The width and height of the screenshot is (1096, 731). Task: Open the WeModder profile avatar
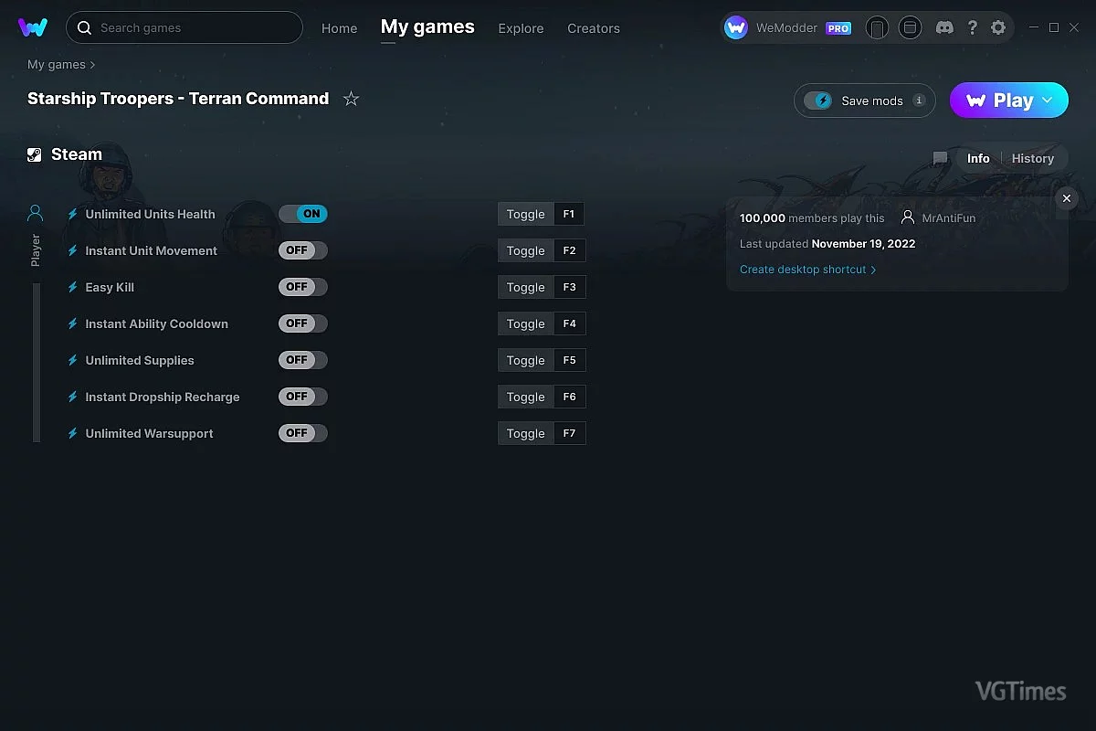736,28
